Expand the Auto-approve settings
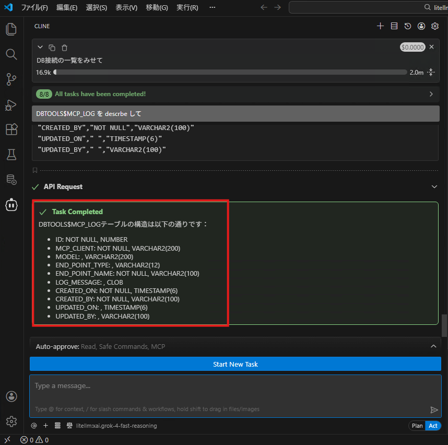 [433, 346]
